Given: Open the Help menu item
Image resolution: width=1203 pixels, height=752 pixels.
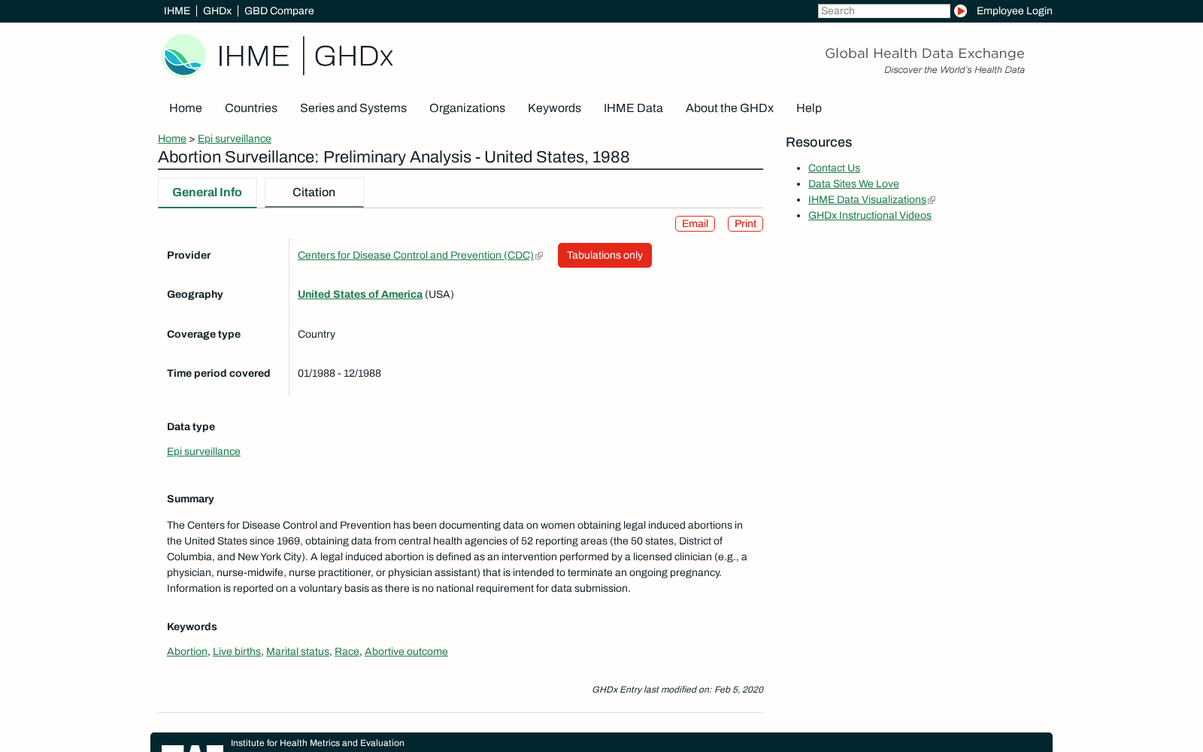Looking at the screenshot, I should tap(809, 108).
